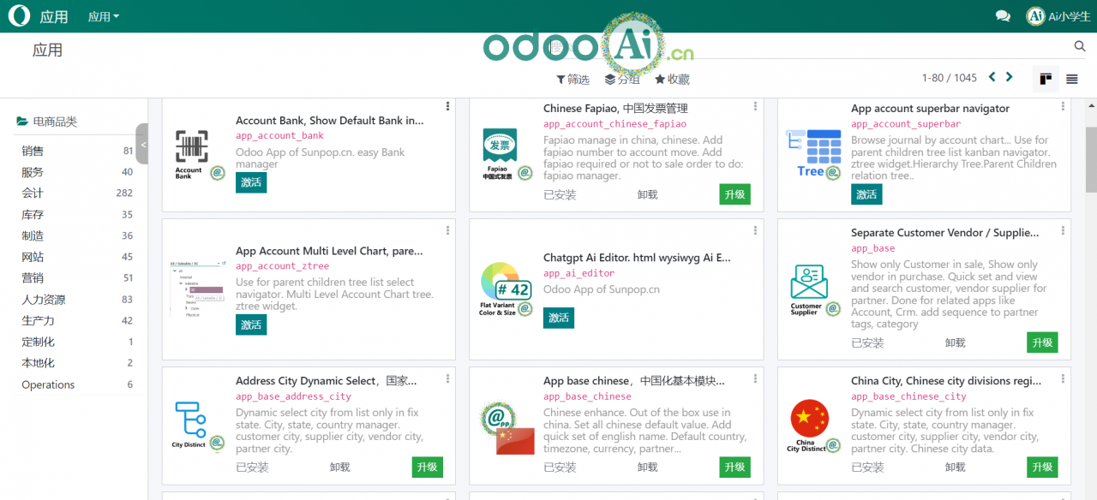1097x500 pixels.
Task: Select the 人力资源 category
Action: (x=77, y=300)
